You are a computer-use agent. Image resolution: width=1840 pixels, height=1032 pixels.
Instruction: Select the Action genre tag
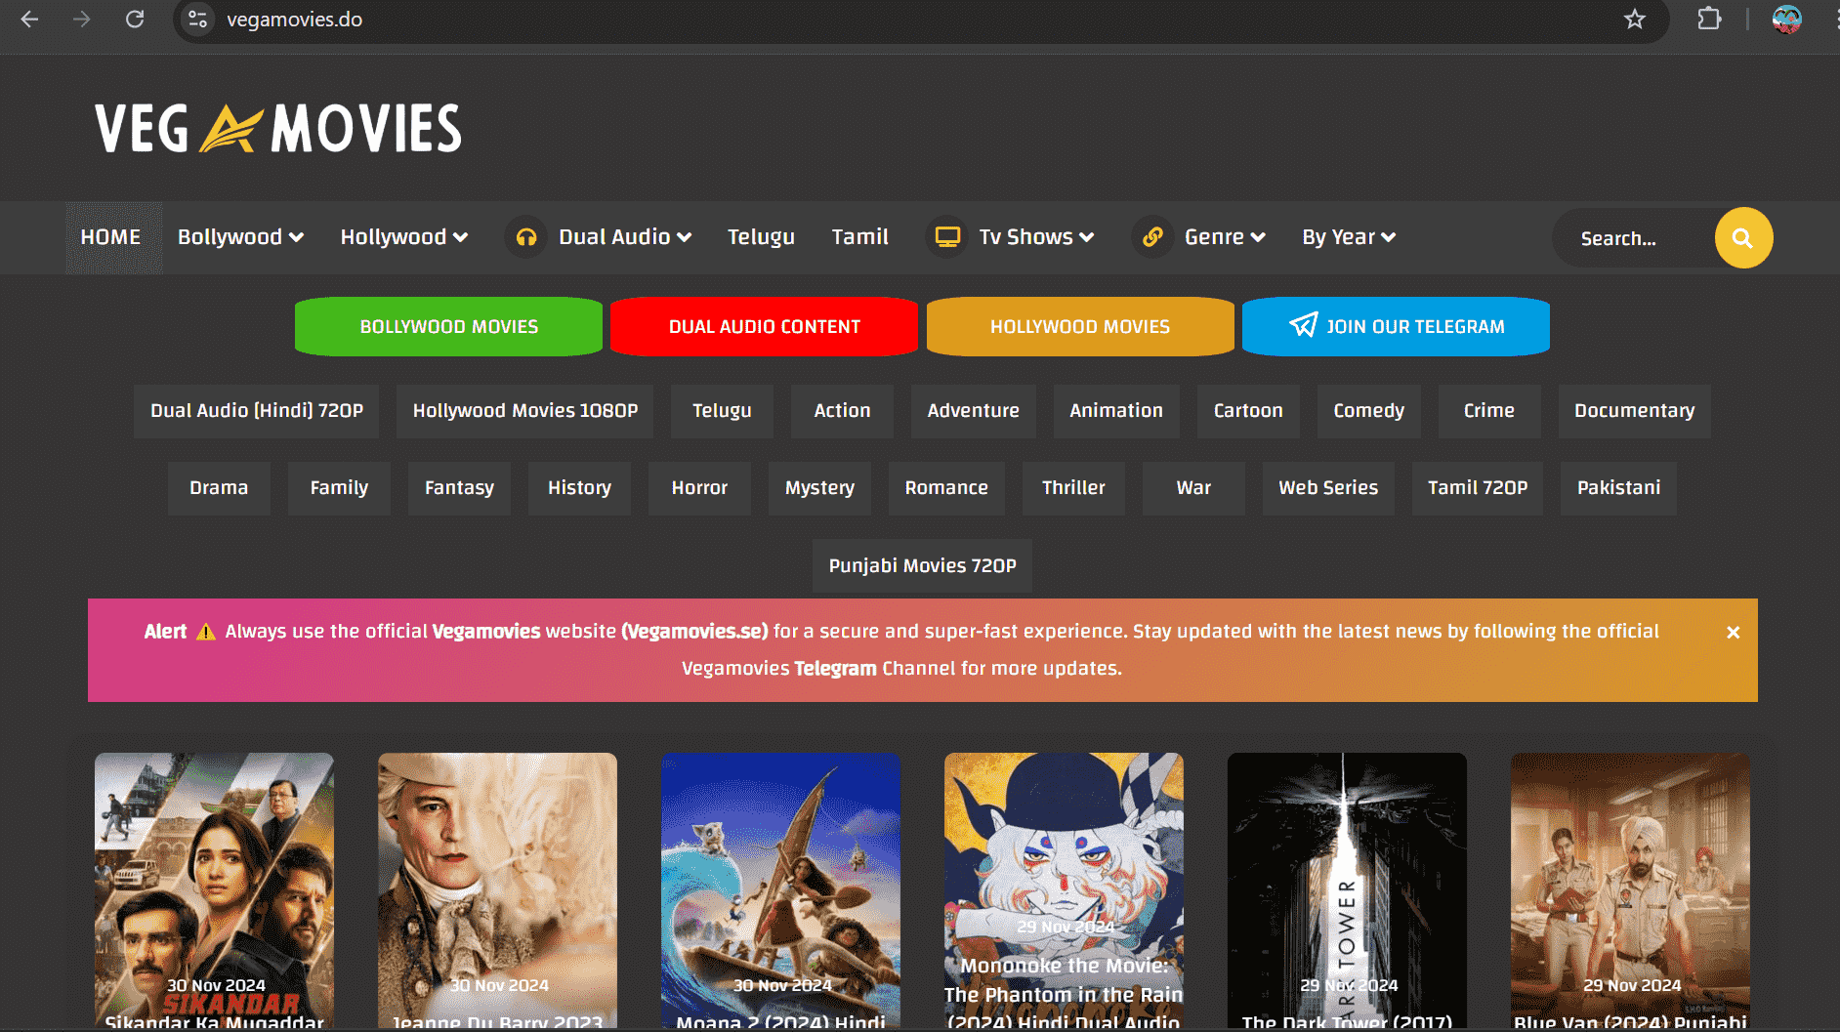tap(842, 411)
